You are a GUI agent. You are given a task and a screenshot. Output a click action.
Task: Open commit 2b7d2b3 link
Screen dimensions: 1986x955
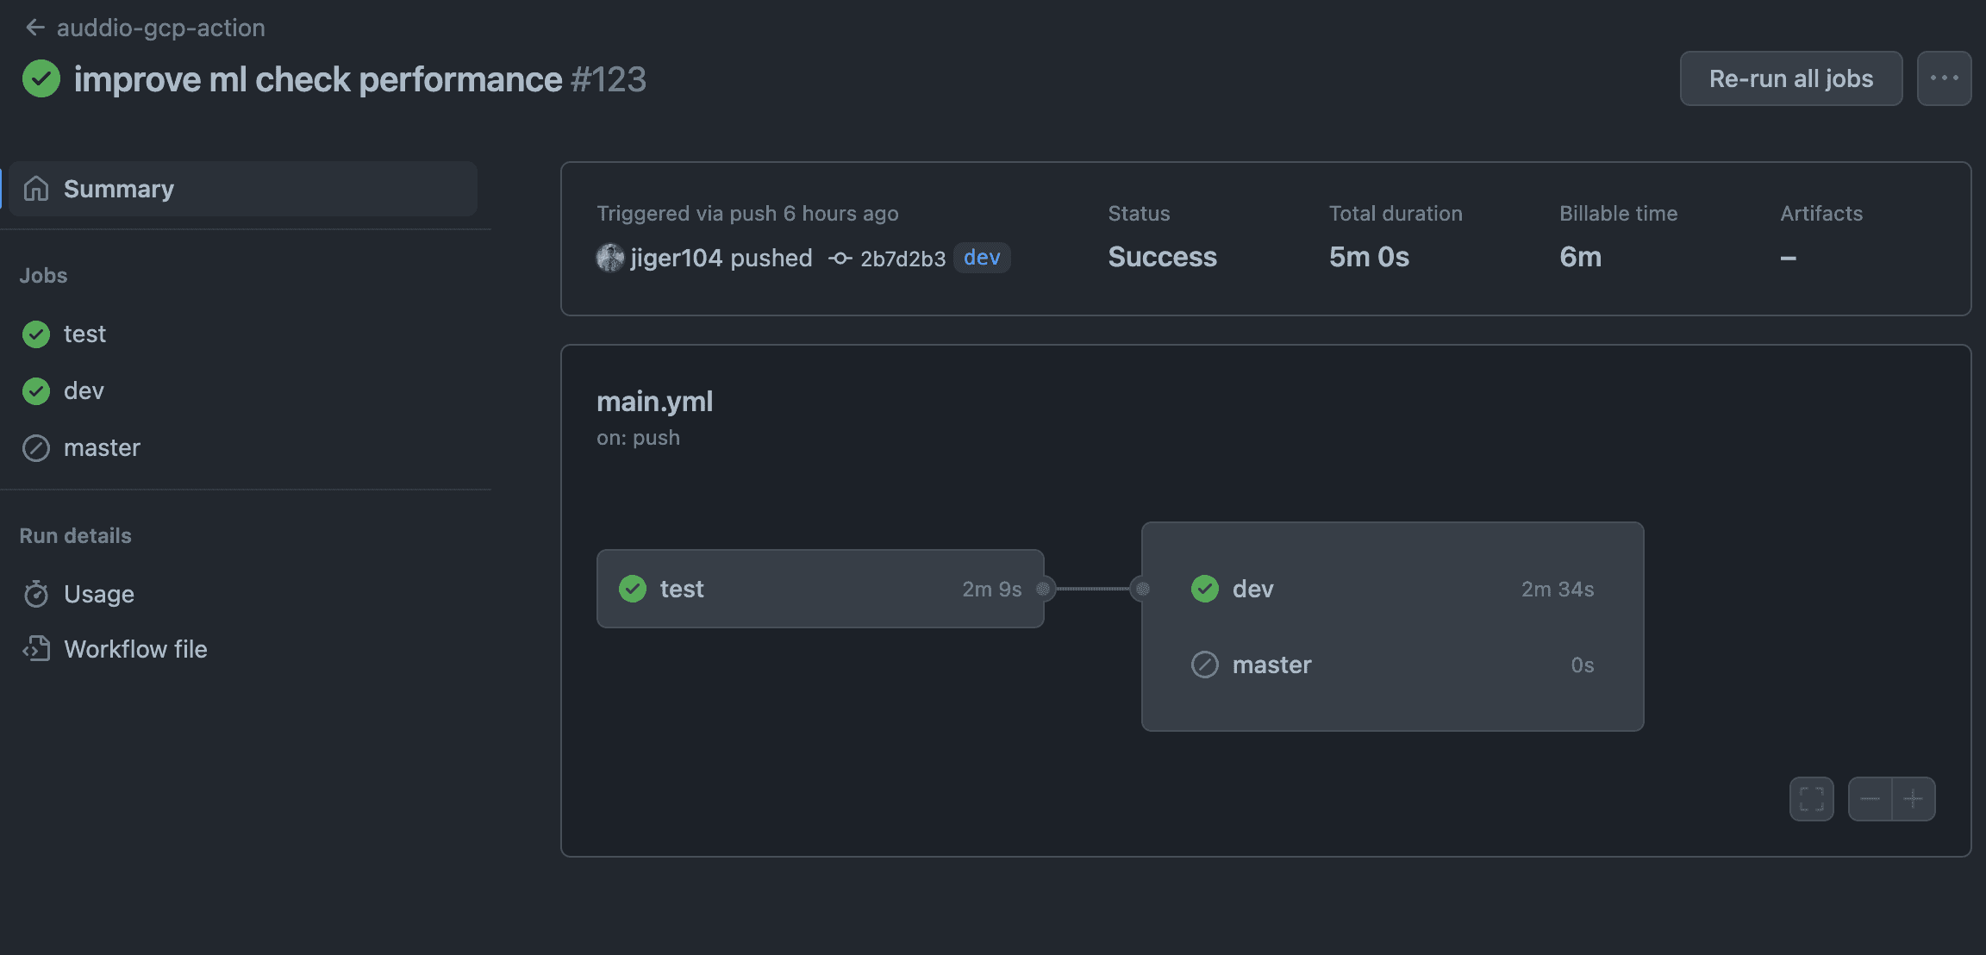click(902, 259)
